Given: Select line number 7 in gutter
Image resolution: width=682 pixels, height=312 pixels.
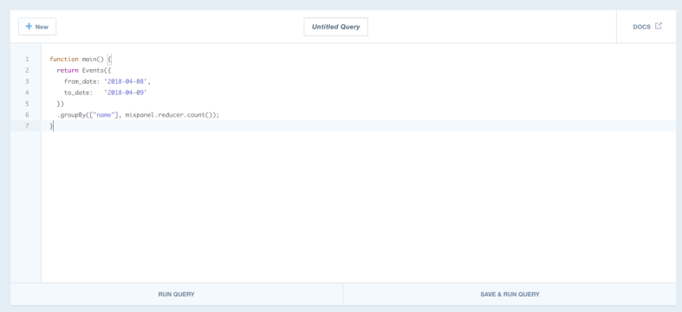Looking at the screenshot, I should click(27, 126).
